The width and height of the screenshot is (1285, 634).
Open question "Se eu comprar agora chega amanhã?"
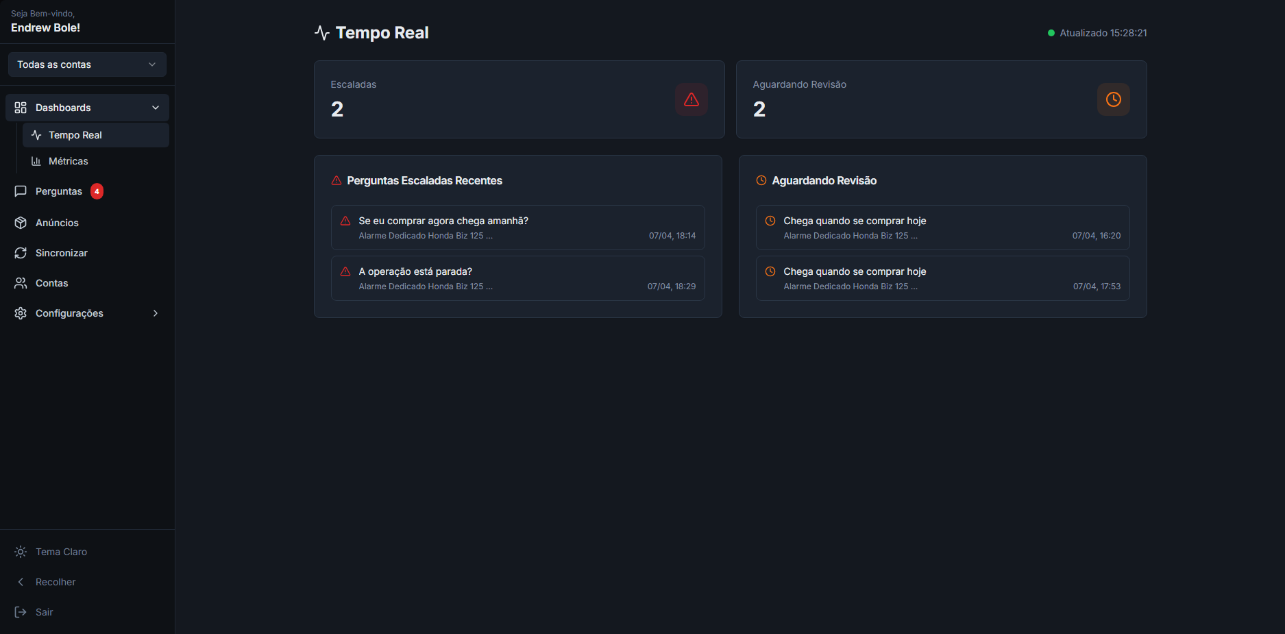[x=517, y=228]
